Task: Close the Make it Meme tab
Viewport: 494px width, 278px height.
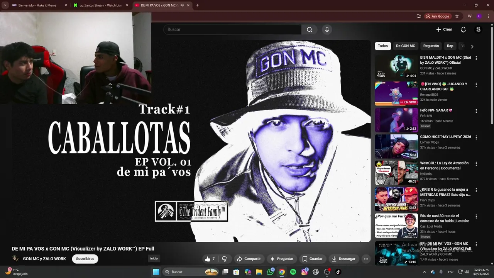Action: (66, 5)
